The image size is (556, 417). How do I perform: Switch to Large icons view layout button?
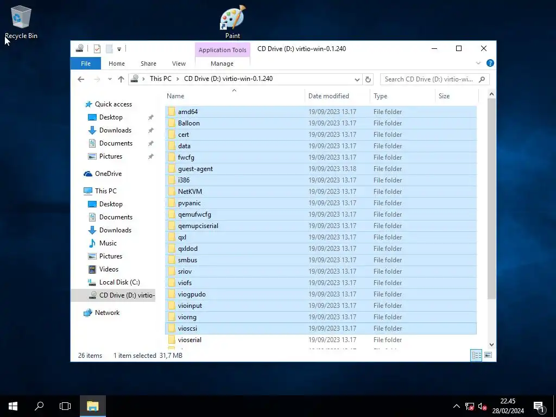pos(488,355)
